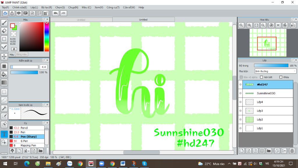Click the export/share icon in toolbar

coord(12,13)
